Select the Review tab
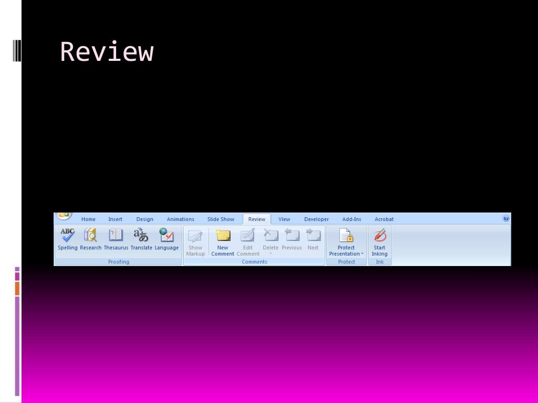 (256, 219)
